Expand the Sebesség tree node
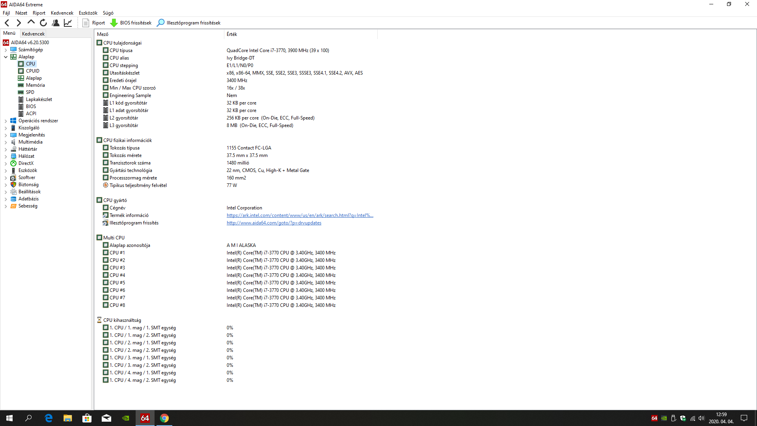Screen dimensions: 757x426 pyautogui.click(x=6, y=206)
